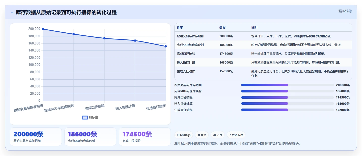Select the 进度 tag chip
The image size is (362, 156).
(x=218, y=135)
